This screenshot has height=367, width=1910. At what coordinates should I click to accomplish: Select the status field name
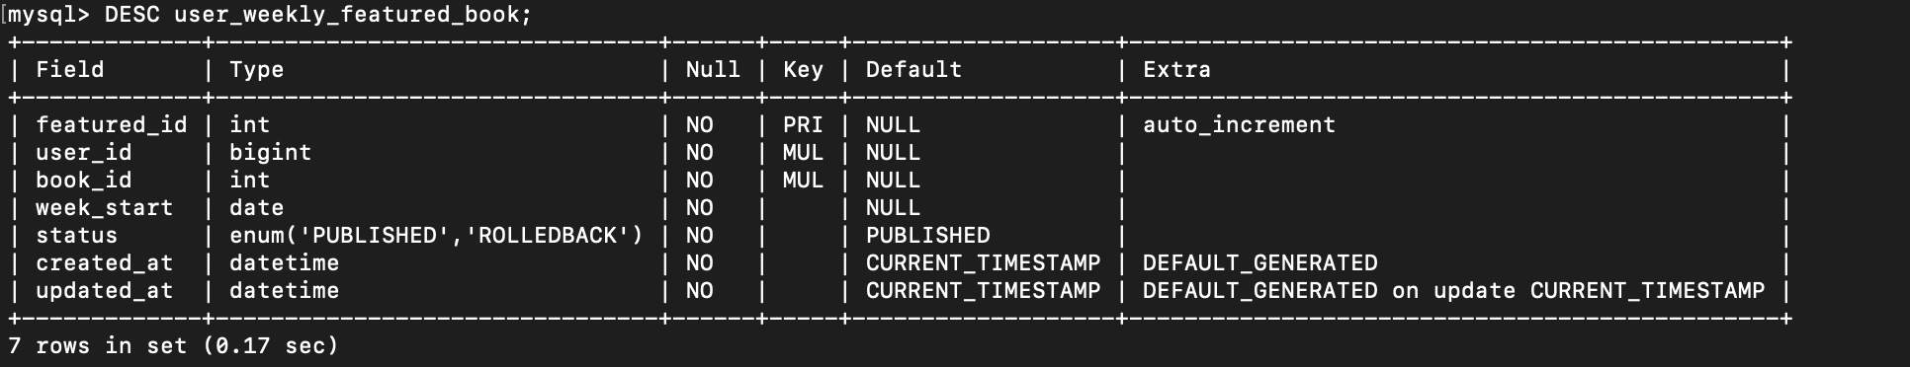click(76, 236)
